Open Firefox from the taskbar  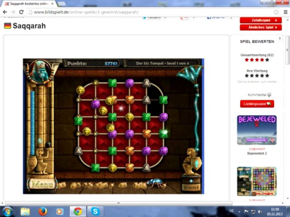(43, 211)
